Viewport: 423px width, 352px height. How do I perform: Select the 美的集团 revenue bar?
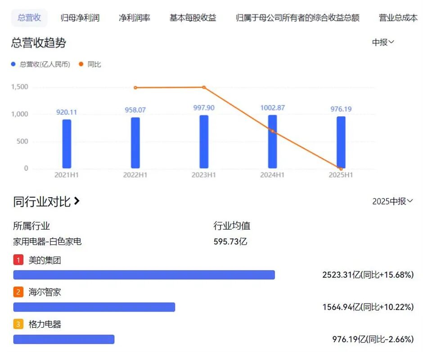(144, 275)
